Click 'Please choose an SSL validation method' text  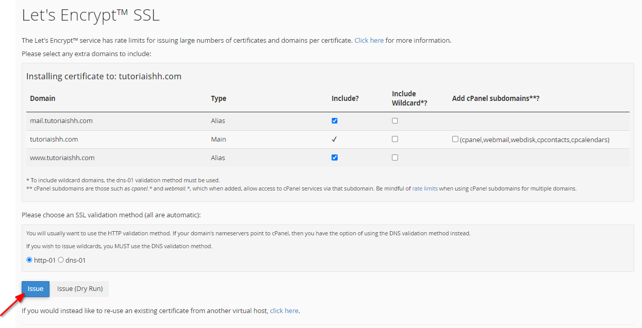[111, 215]
